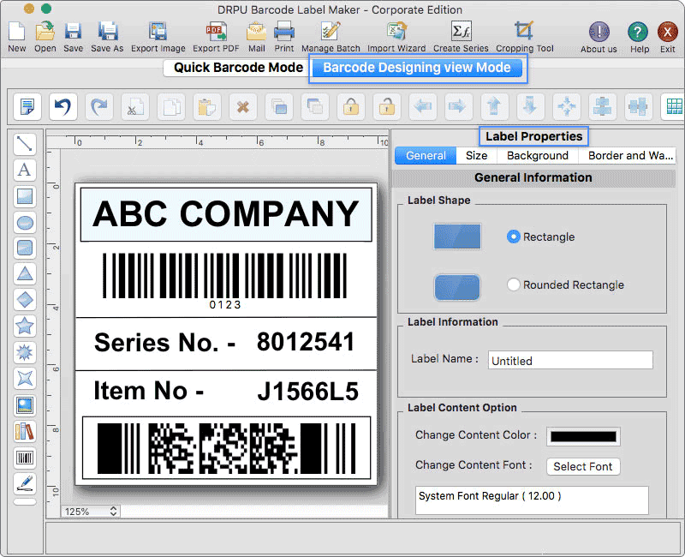Select the Text tool

click(x=24, y=171)
